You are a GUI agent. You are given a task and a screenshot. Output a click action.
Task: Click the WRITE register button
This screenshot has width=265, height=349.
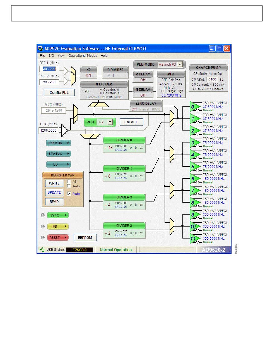coord(54,183)
